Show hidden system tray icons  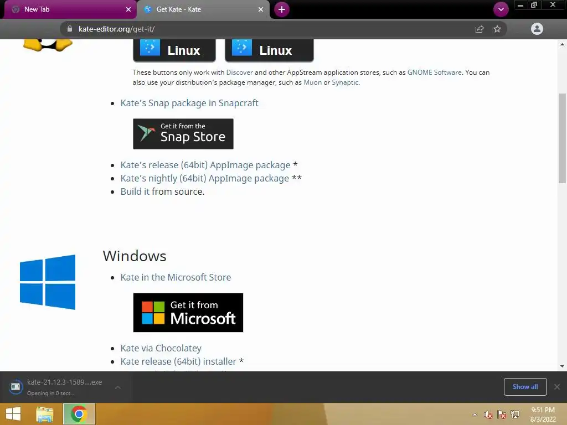click(475, 414)
